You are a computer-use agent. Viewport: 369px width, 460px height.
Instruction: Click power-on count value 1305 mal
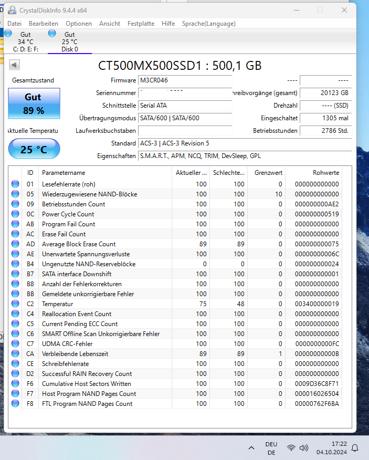[326, 118]
